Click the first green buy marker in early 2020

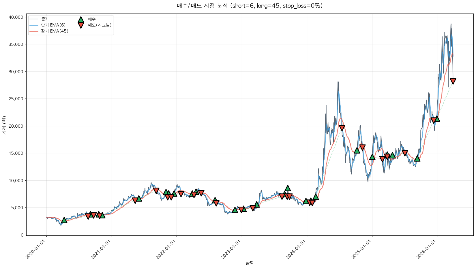pyautogui.click(x=64, y=220)
